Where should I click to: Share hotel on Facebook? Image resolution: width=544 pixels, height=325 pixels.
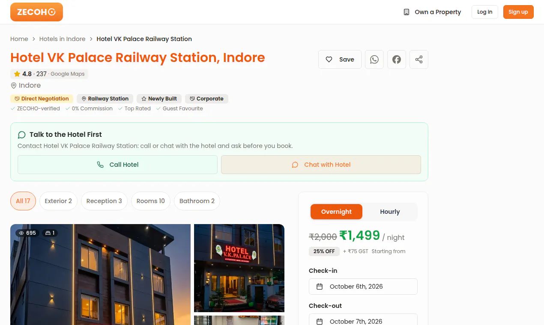(x=397, y=59)
